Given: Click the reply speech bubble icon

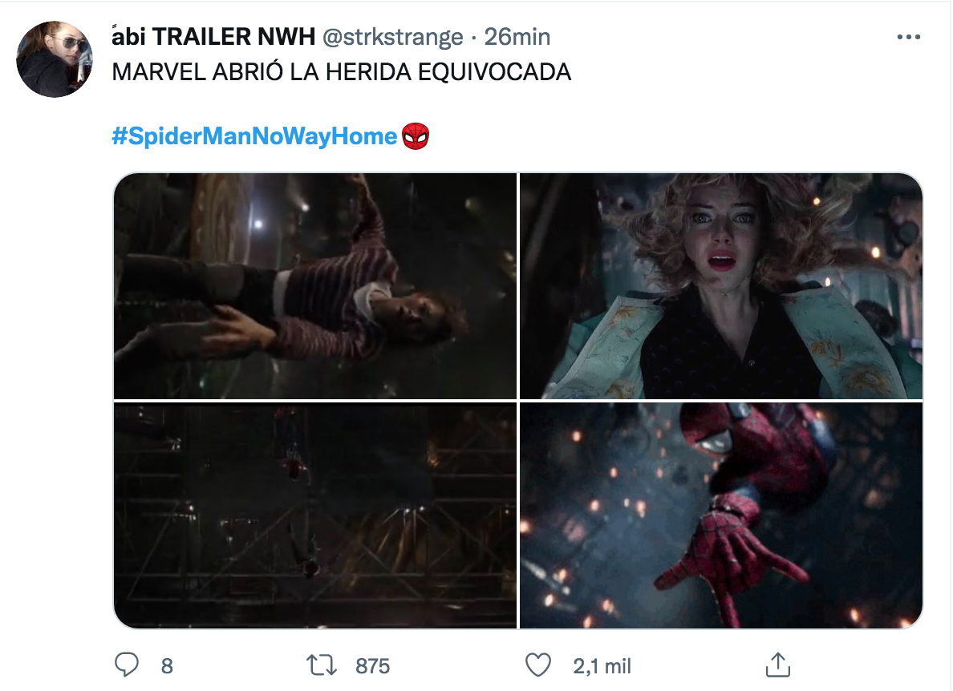Looking at the screenshot, I should 126,665.
